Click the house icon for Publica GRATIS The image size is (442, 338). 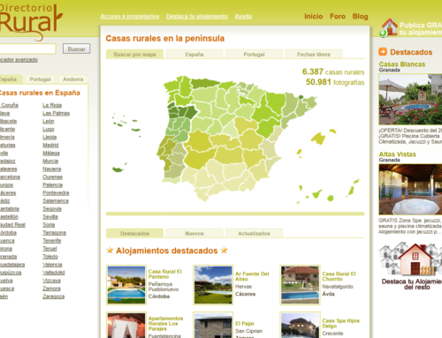(x=389, y=27)
